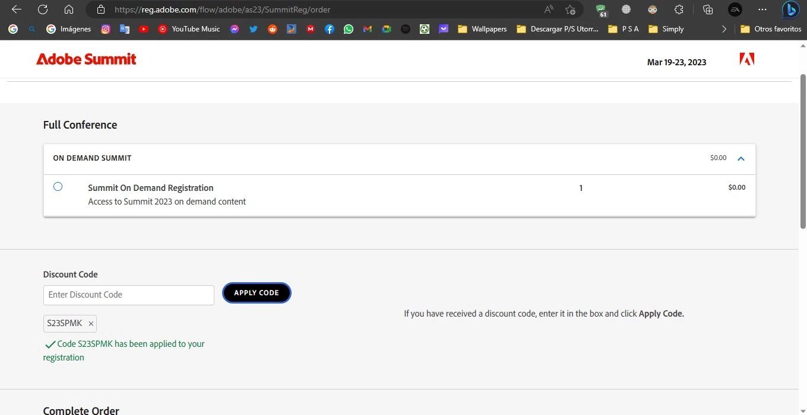Go back with the browser back arrow

click(x=17, y=9)
